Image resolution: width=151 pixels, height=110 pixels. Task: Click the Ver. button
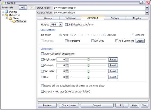[145, 105]
